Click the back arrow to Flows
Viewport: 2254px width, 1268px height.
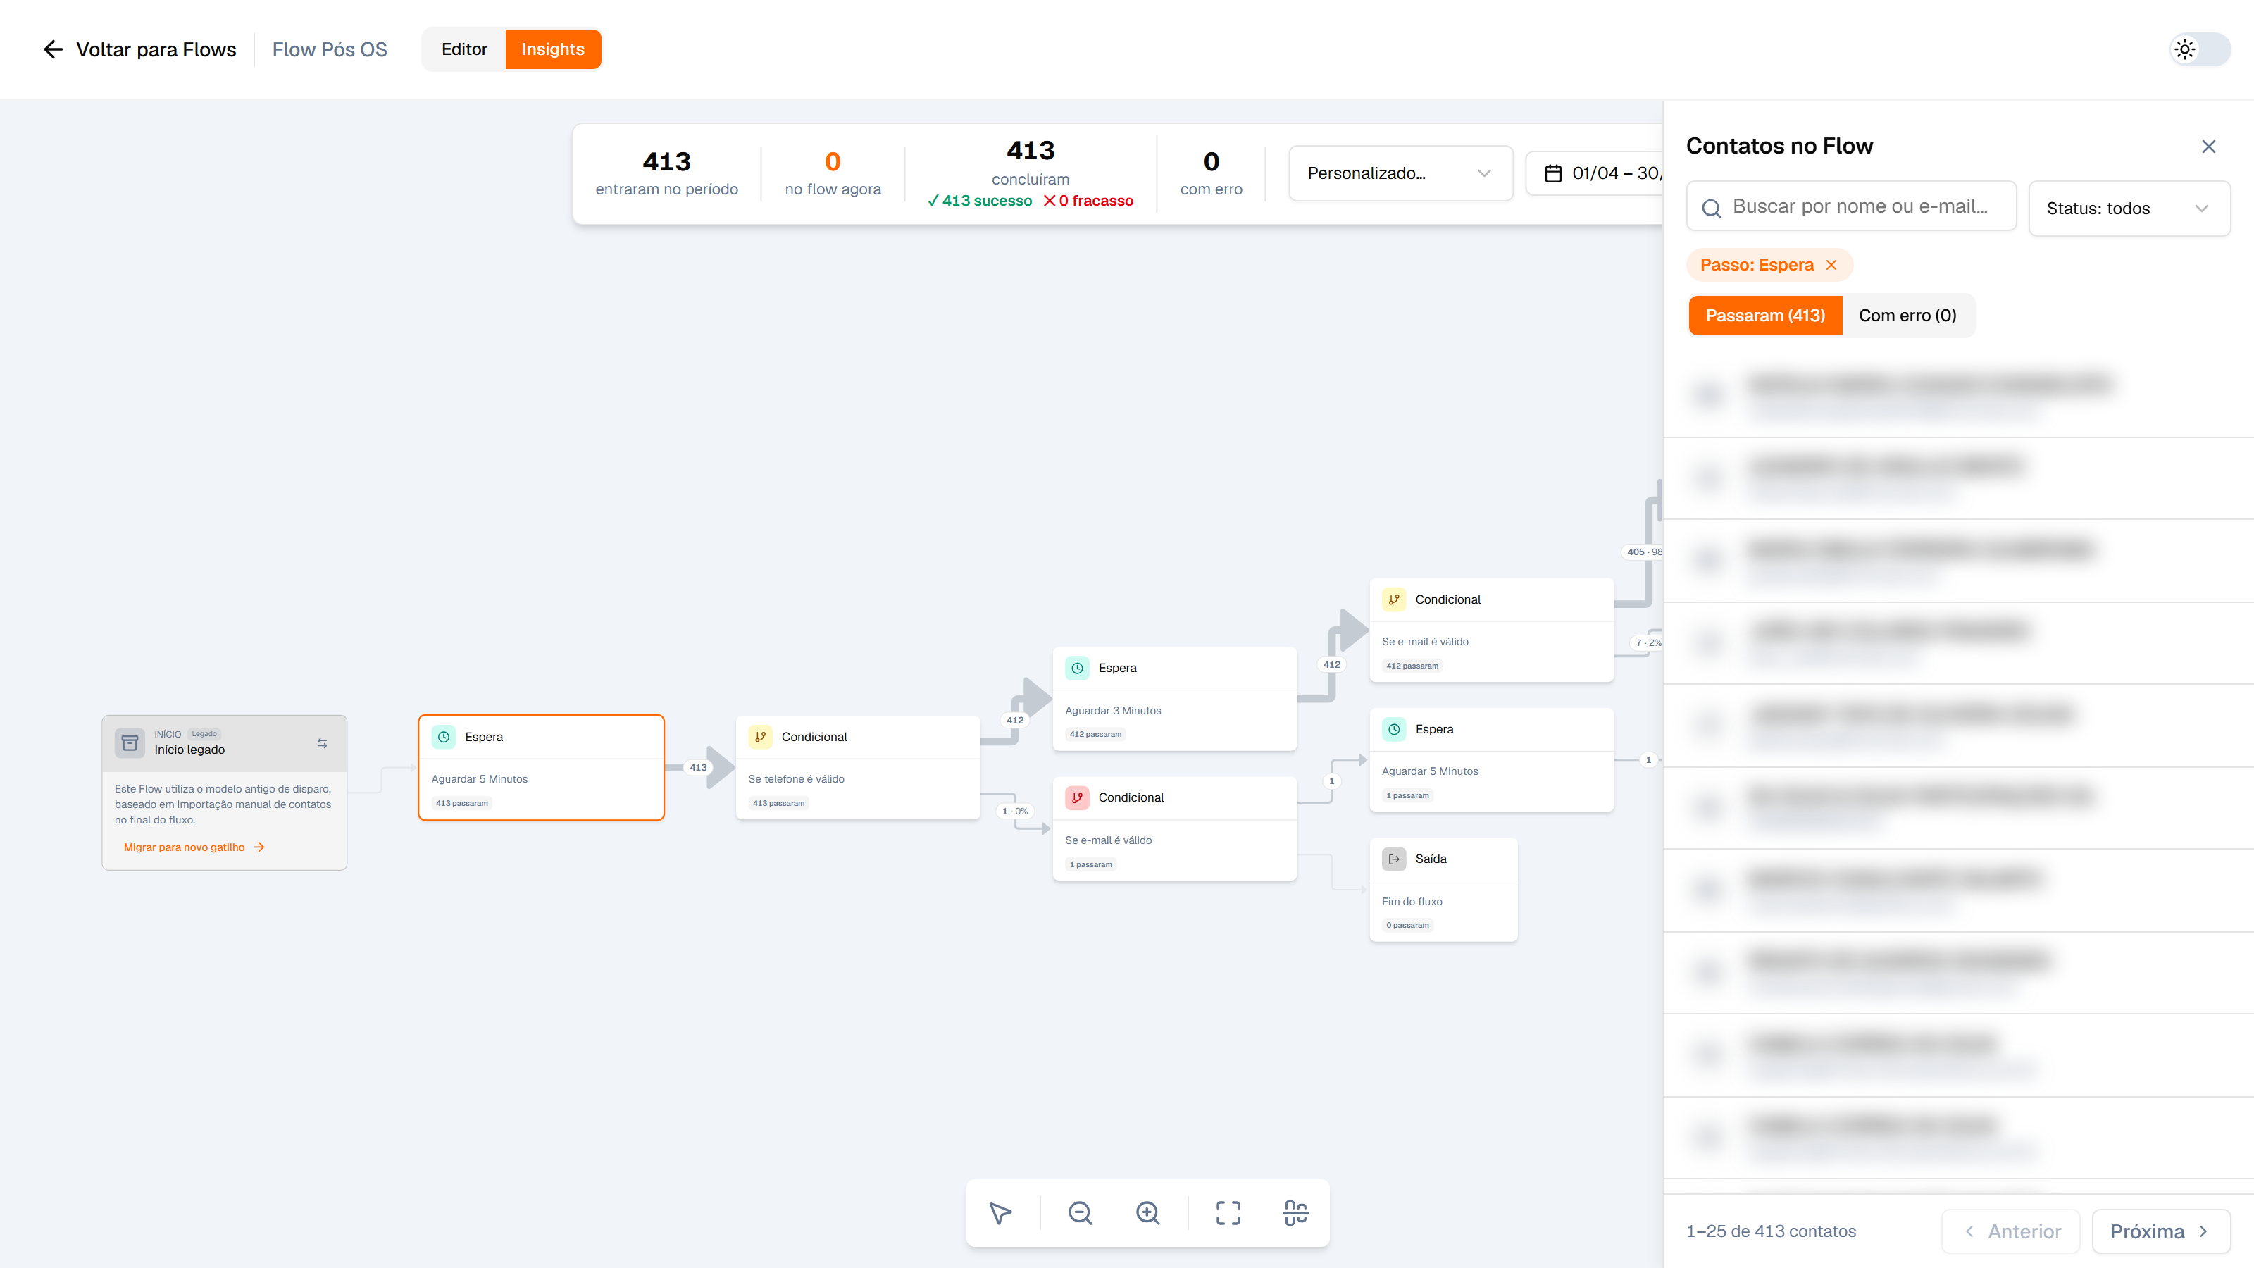click(54, 49)
